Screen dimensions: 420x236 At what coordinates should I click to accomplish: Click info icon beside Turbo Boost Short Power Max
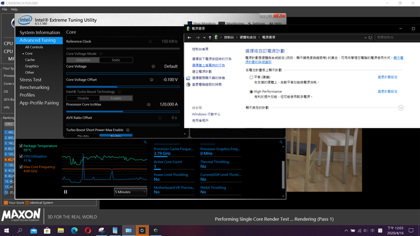tap(128, 130)
